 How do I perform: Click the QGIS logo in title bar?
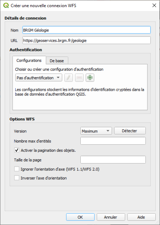pos(6,5)
